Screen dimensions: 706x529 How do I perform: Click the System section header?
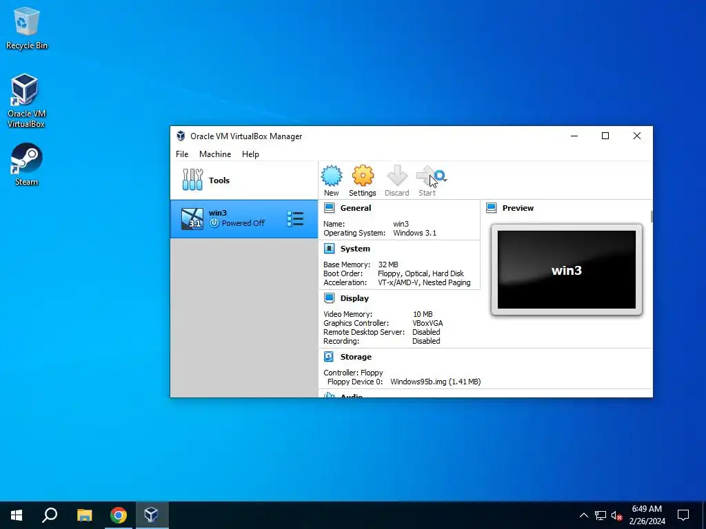(x=355, y=249)
